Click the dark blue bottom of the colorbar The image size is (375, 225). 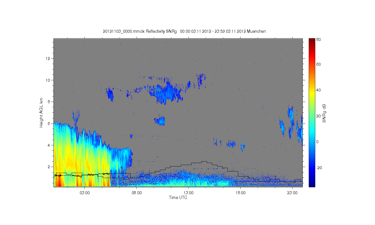(312, 184)
